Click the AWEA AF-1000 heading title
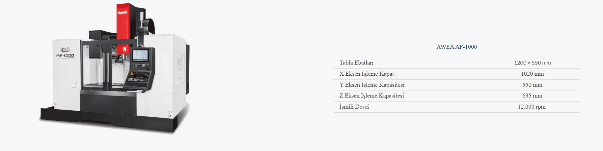This screenshot has height=151, width=603. (x=457, y=47)
